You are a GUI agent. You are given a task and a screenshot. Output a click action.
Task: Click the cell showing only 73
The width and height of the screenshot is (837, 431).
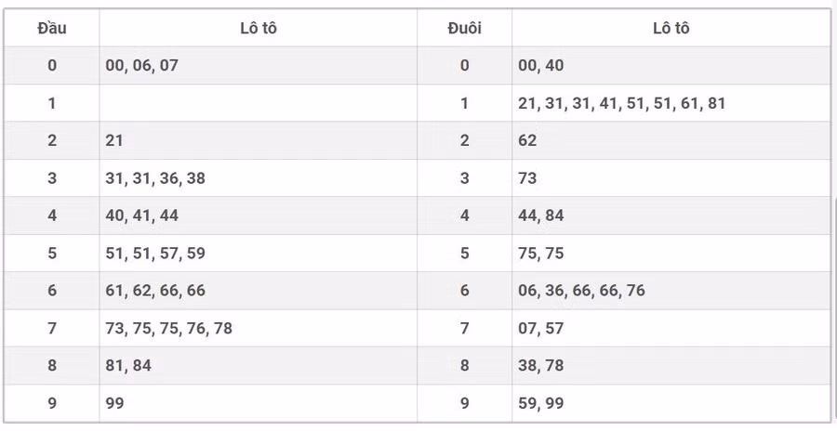tap(528, 178)
